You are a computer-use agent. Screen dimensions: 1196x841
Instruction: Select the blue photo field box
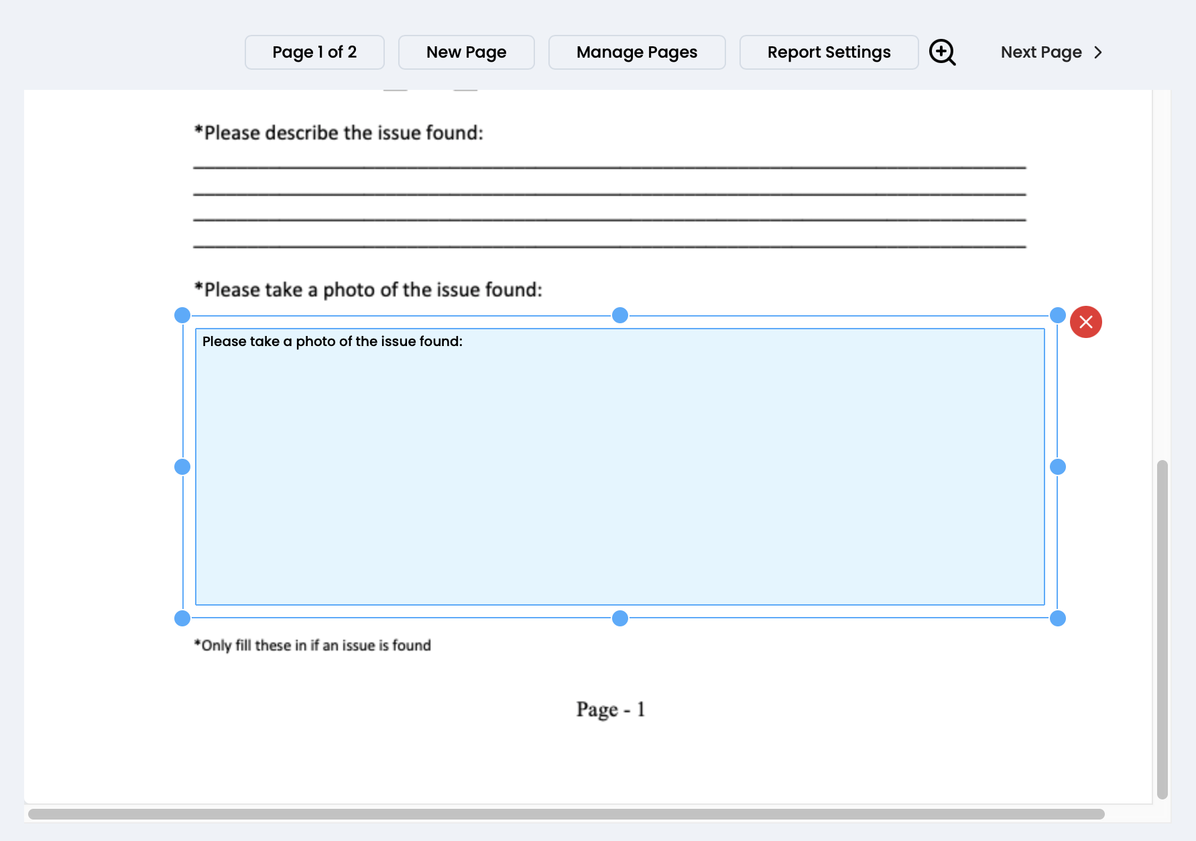point(619,469)
